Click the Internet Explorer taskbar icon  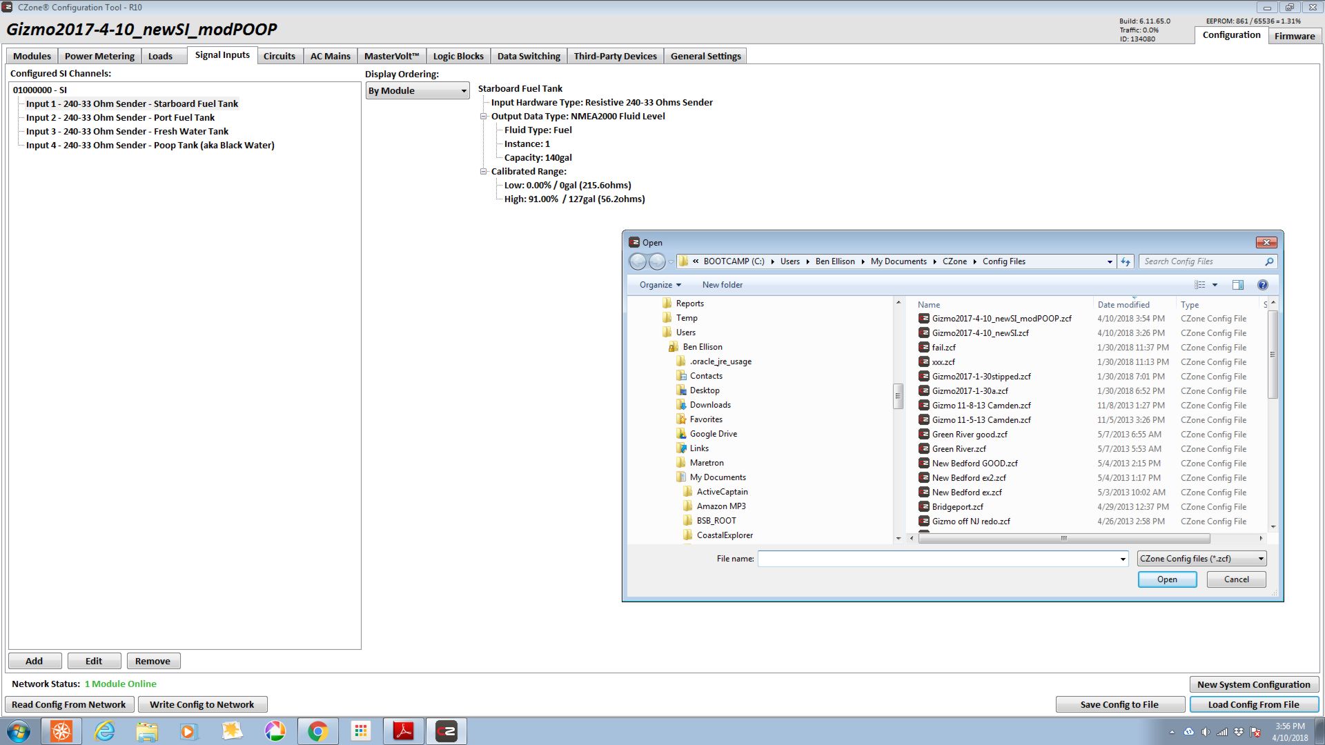tap(104, 731)
